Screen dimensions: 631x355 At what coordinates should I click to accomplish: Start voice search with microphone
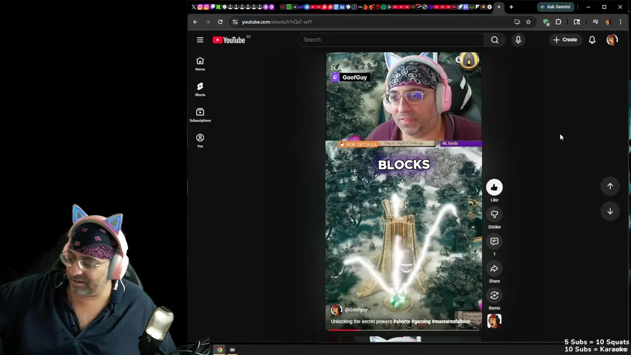tap(518, 40)
